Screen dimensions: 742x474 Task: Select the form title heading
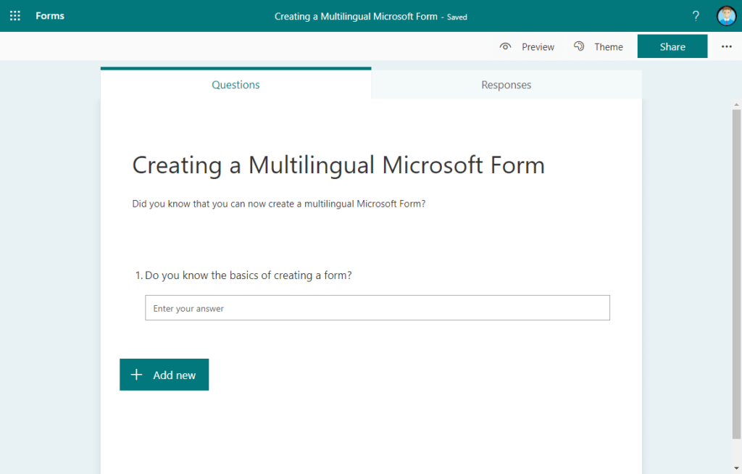[x=338, y=165]
